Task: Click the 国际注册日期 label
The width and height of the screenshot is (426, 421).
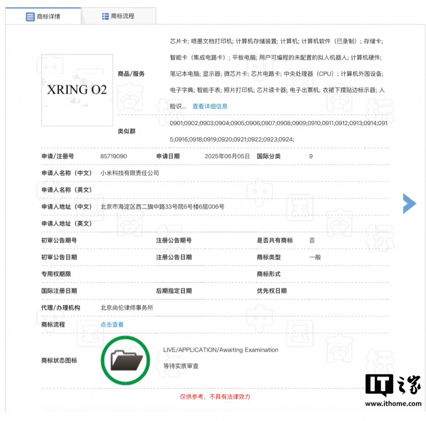Action: click(59, 291)
